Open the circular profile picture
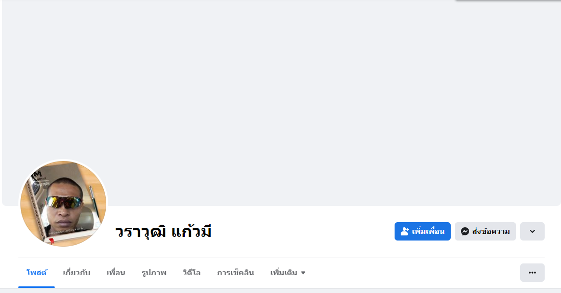 tap(63, 203)
